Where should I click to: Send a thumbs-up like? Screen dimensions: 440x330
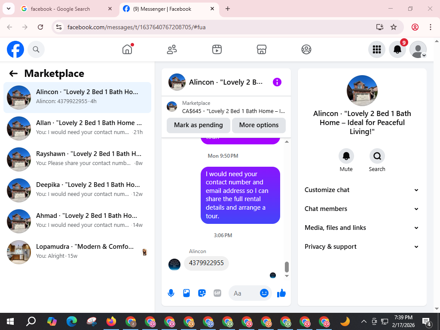(x=281, y=293)
